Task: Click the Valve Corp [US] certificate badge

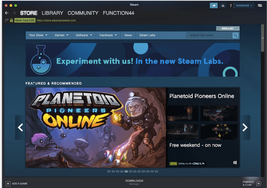Action: (x=25, y=20)
